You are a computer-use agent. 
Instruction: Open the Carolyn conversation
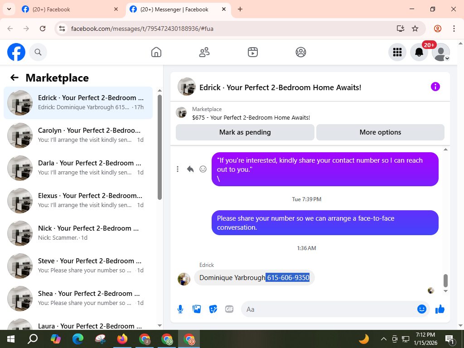click(78, 135)
